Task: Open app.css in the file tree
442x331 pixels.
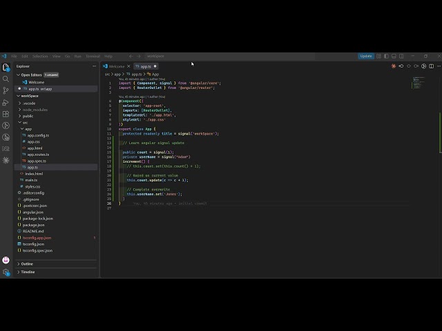Action: tap(34, 141)
